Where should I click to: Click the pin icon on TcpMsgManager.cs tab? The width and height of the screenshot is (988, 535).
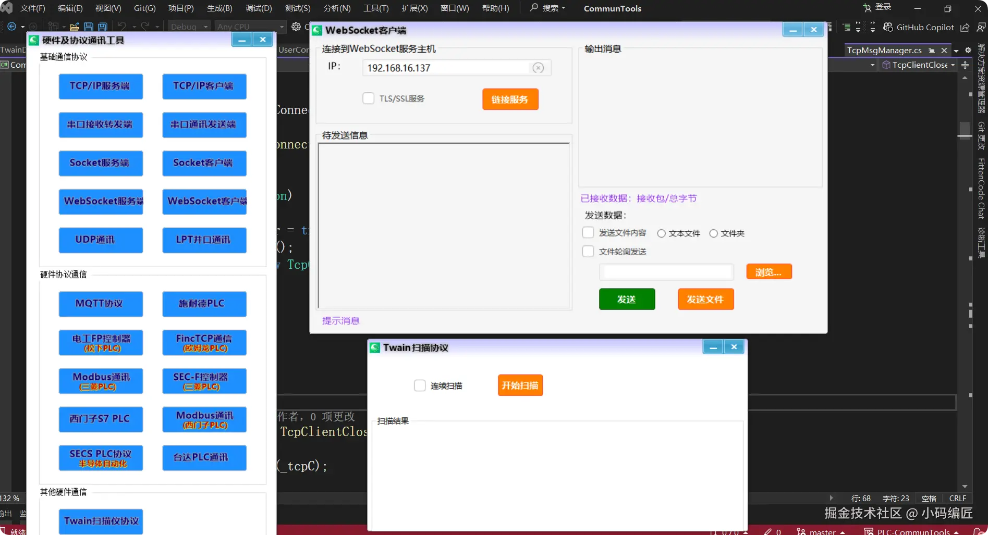click(x=932, y=51)
